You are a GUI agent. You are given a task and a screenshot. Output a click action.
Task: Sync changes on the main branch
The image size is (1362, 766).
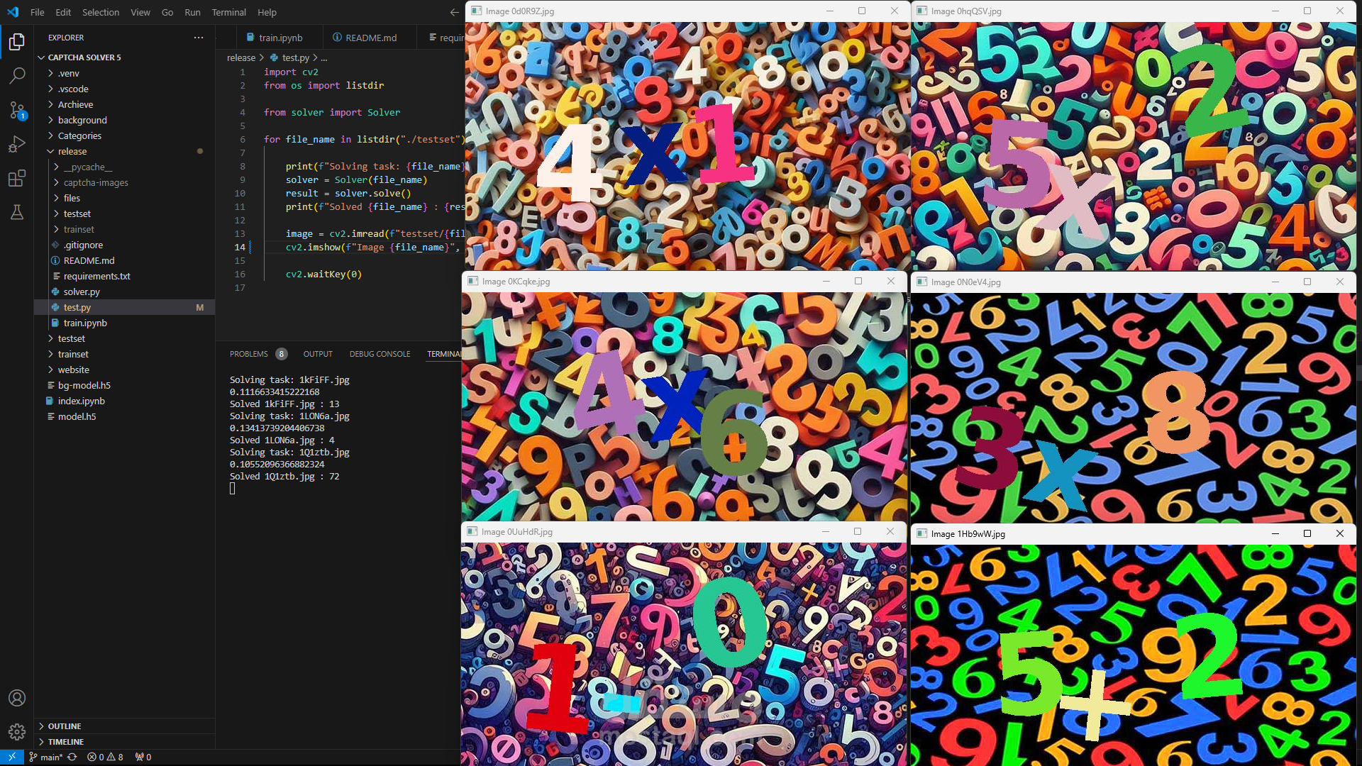pyautogui.click(x=73, y=757)
